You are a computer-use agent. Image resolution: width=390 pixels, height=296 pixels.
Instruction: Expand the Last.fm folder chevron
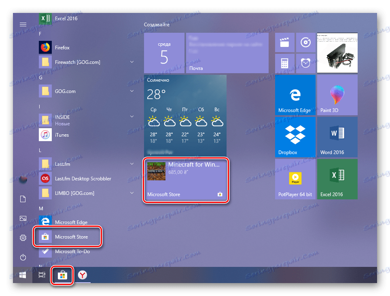coord(132,164)
